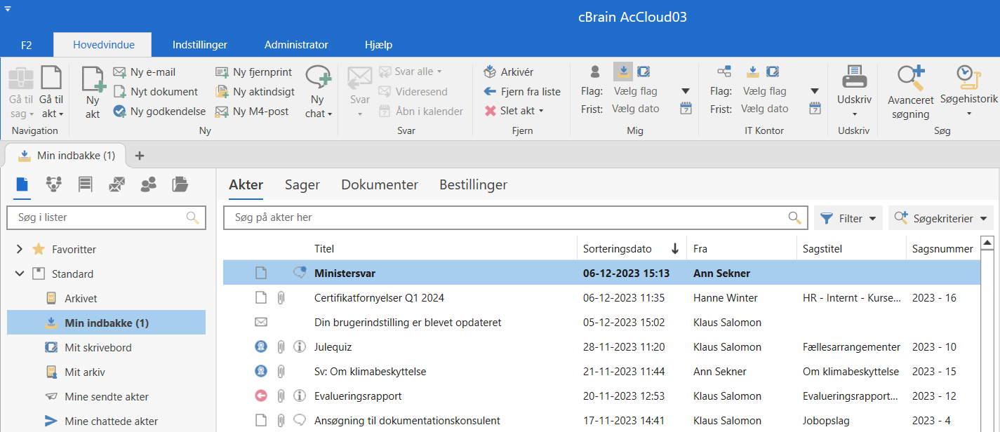
Task: Expand the Favoritter tree node
Action: pyautogui.click(x=20, y=249)
